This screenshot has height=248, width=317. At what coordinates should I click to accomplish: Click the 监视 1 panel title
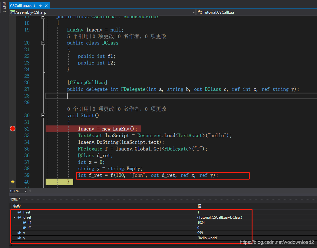click(x=15, y=200)
